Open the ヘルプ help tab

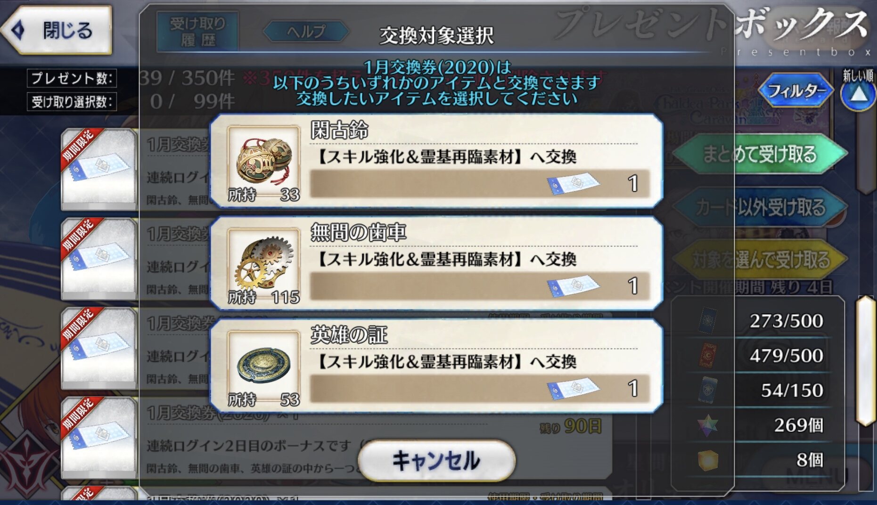tap(306, 32)
